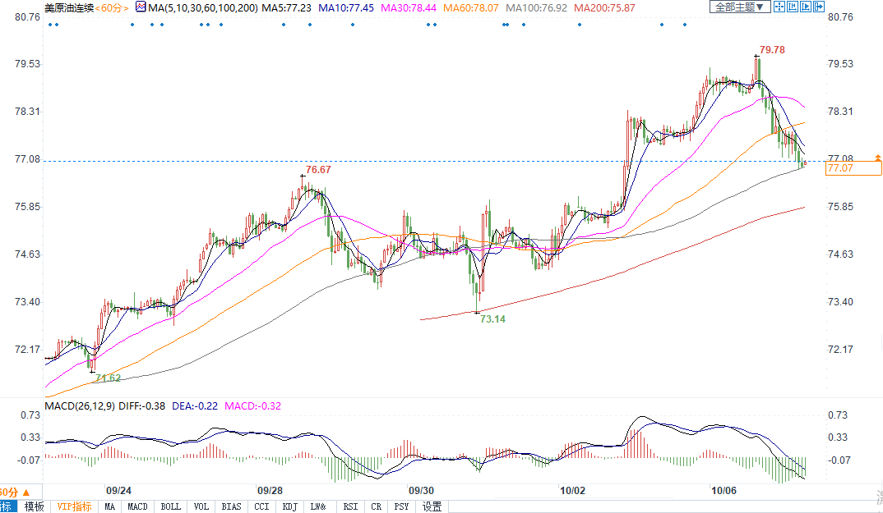Image resolution: width=883 pixels, height=513 pixels.
Task: Open the 全部主题 dropdown
Action: 739,7
